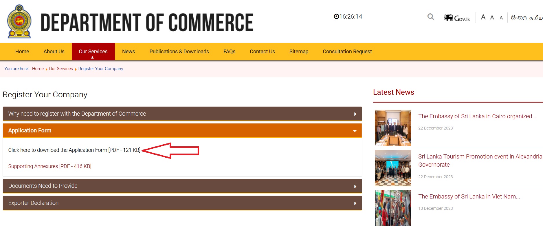Expand the Exporter Declaration section
This screenshot has height=226, width=543.
tap(182, 203)
